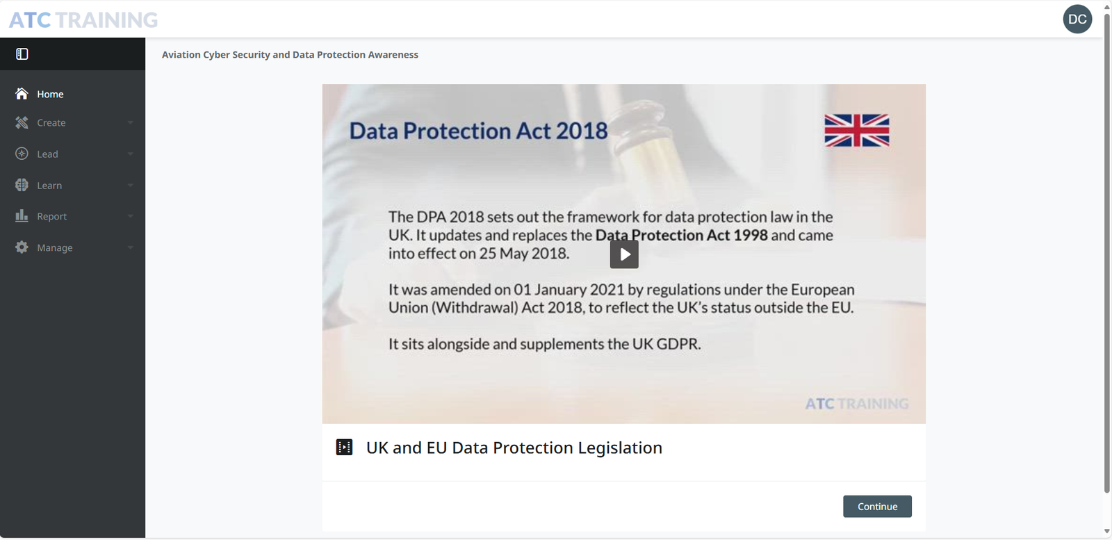Expand the Manage menu arrow
Viewport: 1112px width, 540px height.
130,247
